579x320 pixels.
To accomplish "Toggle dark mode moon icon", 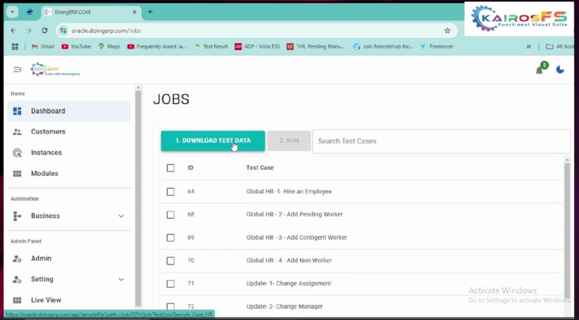I will point(560,70).
